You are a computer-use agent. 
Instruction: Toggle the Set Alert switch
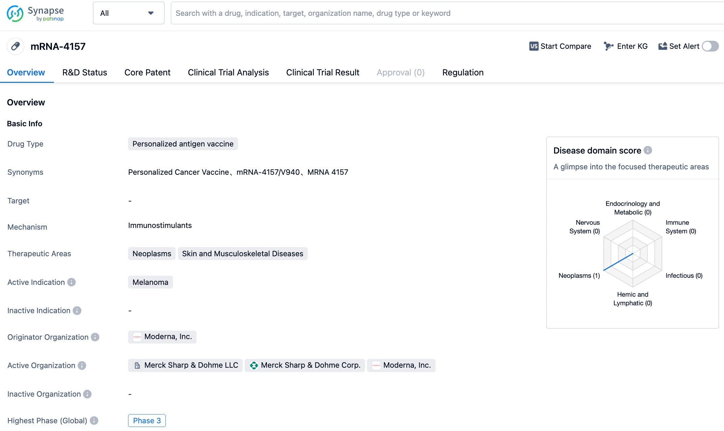click(710, 46)
